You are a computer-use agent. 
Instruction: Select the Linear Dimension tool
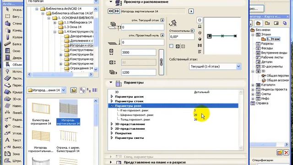(13, 113)
